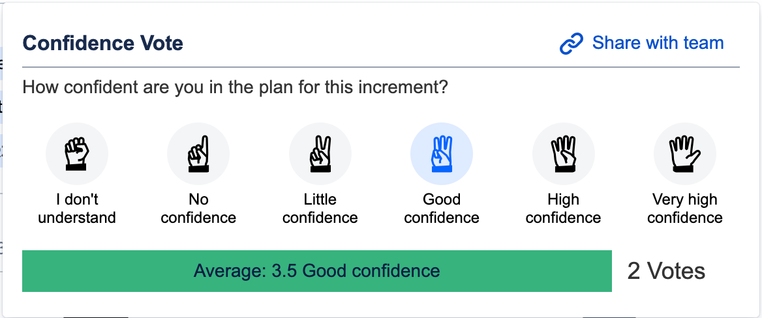Click the increment plan question text

(x=236, y=89)
